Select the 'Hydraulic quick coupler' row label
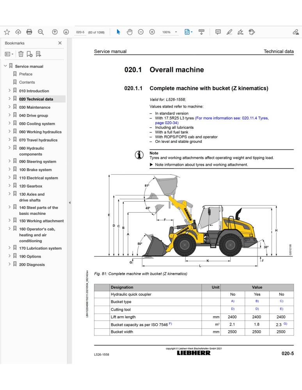This screenshot has height=390, width=302. coord(131,294)
